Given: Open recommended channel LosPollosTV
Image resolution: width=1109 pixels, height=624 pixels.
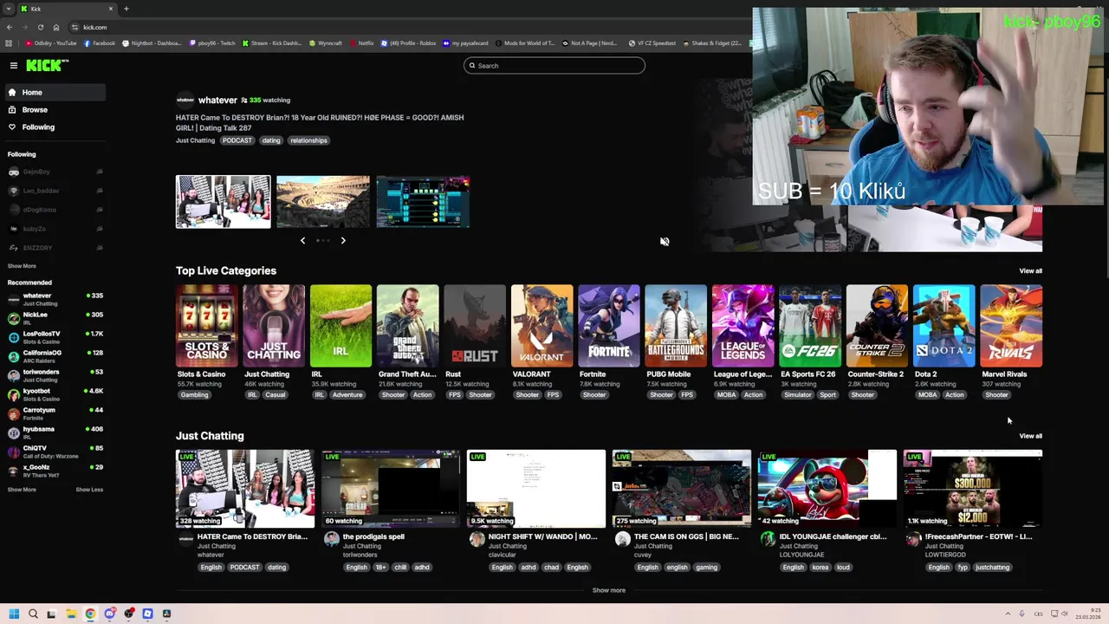Looking at the screenshot, I should coord(54,337).
